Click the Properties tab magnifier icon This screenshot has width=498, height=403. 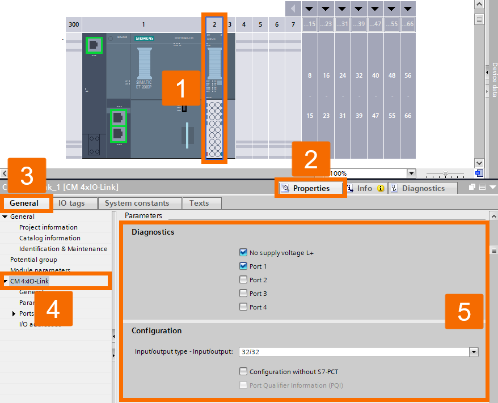[x=285, y=188]
